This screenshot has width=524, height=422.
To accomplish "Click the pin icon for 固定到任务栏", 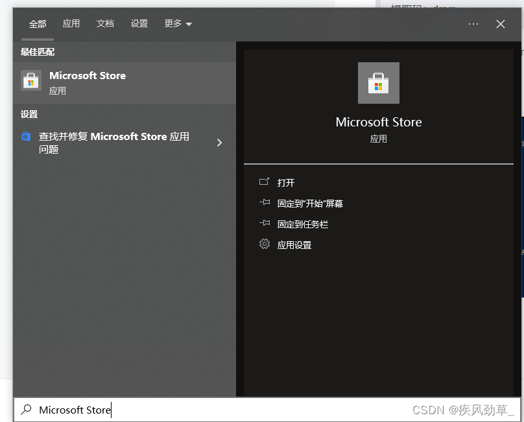I will pyautogui.click(x=265, y=223).
